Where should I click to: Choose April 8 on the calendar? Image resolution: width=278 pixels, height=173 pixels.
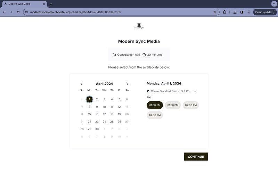pyautogui.click(x=89, y=107)
